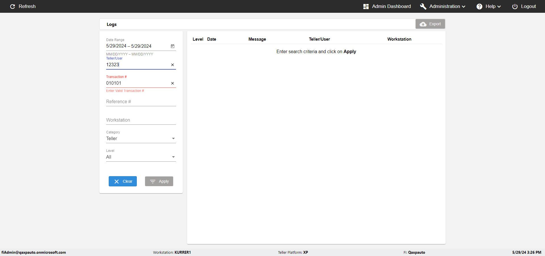
Task: Clear the Transaction # field with its X
Action: tap(173, 83)
